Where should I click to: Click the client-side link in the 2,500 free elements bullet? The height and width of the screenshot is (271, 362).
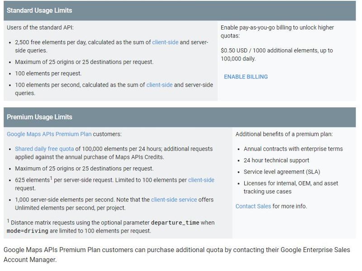click(165, 42)
